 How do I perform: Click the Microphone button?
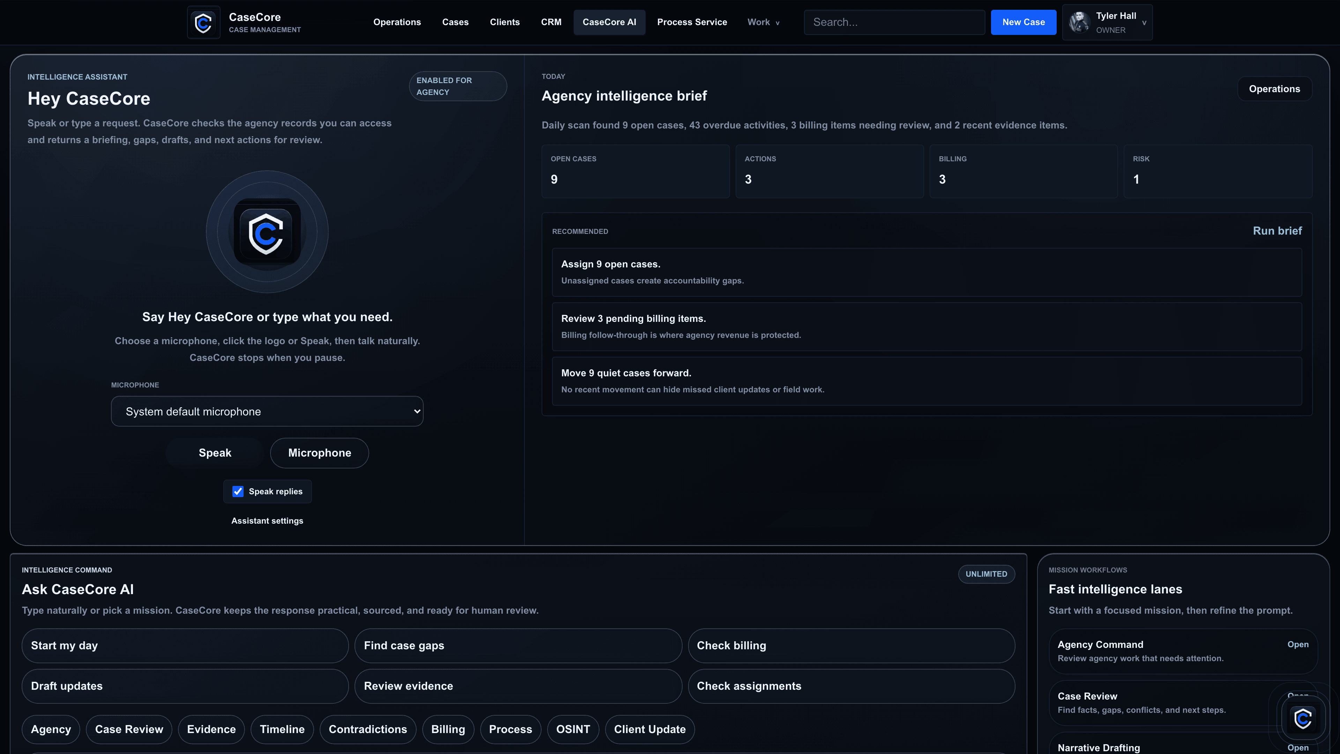click(x=319, y=453)
